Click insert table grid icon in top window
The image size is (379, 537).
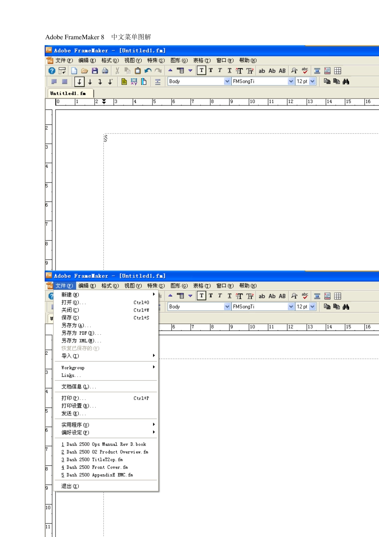[338, 71]
